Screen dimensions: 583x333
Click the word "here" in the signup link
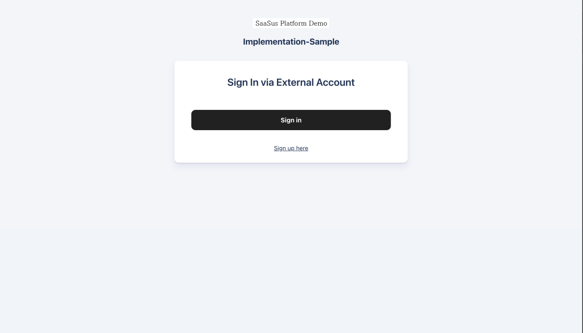pyautogui.click(x=302, y=148)
